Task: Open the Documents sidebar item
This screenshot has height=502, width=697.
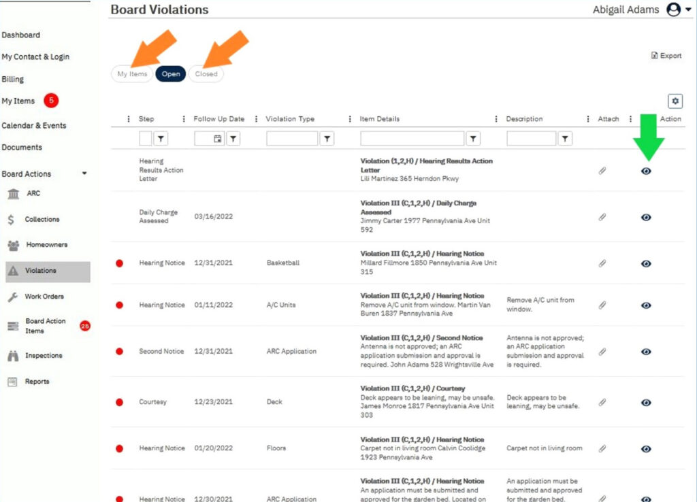Action: coord(22,147)
